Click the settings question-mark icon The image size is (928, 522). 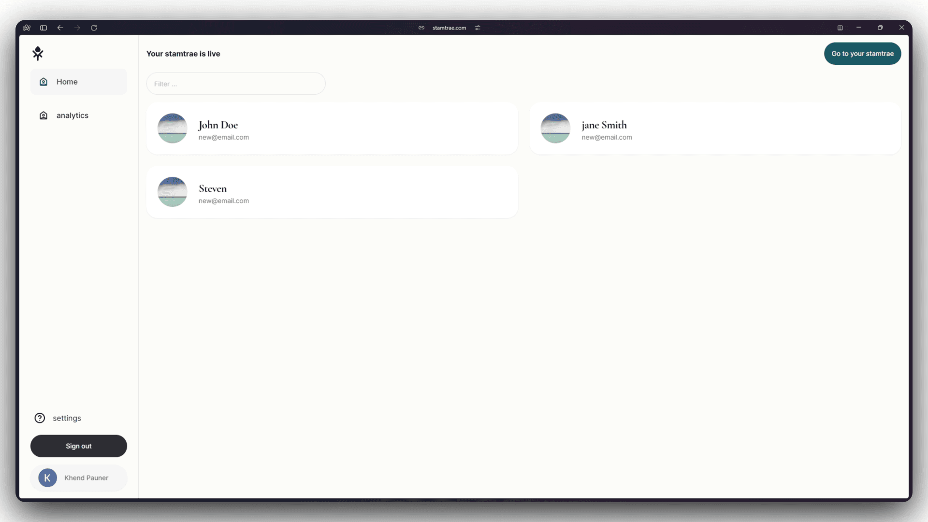click(40, 418)
